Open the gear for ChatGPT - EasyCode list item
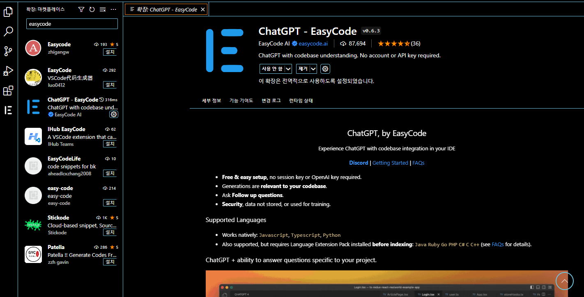The image size is (584, 297). click(114, 114)
